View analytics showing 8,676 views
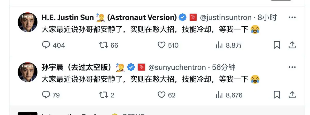Image resolution: width=310 pixels, height=115 pixels. point(219,95)
